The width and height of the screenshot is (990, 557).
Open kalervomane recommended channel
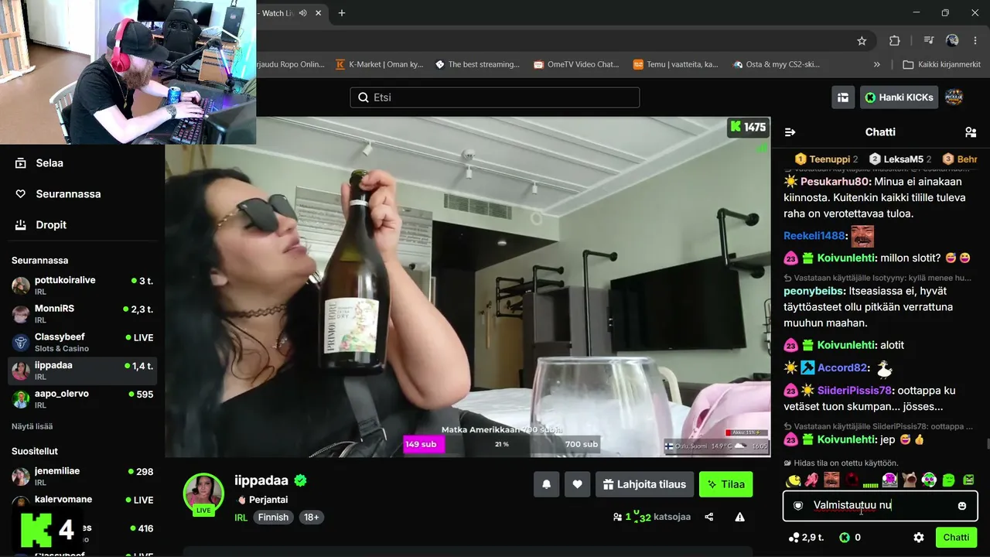point(82,504)
